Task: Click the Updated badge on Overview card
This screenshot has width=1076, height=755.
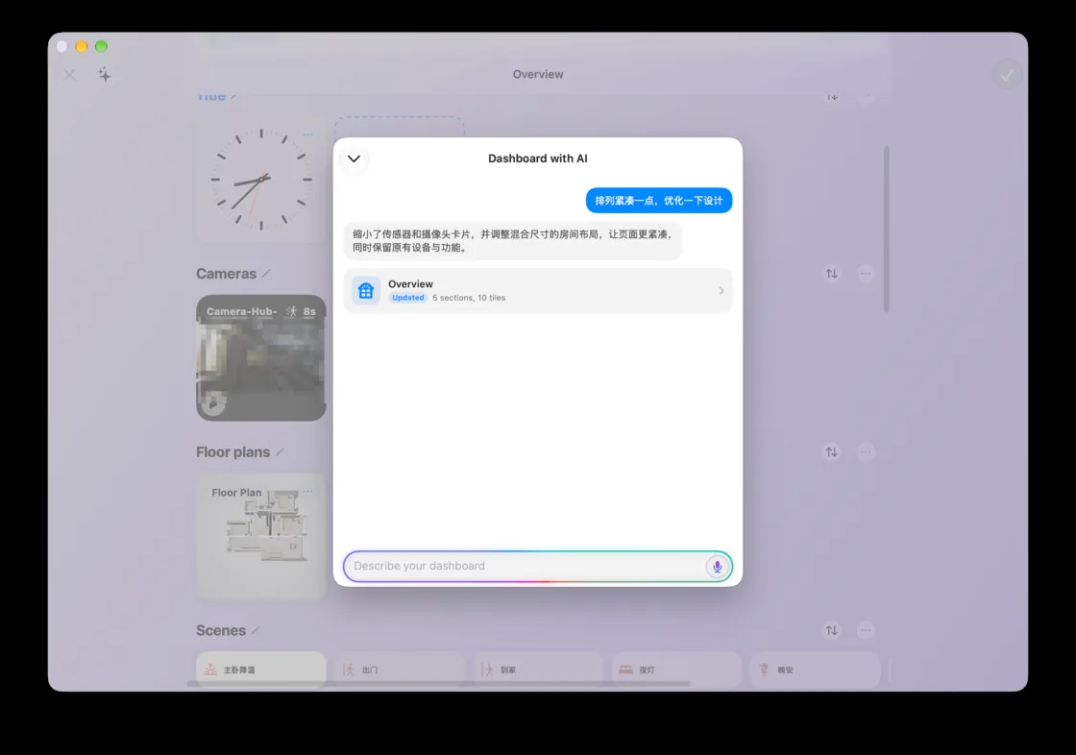Action: 407,298
